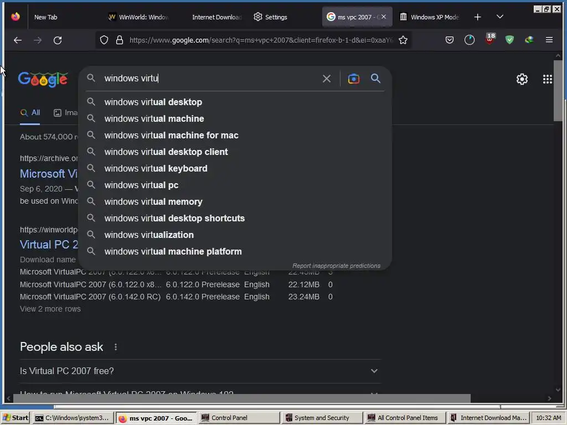The image size is (567, 425).
Task: Click the Firefox logo icon
Action: coord(16,17)
